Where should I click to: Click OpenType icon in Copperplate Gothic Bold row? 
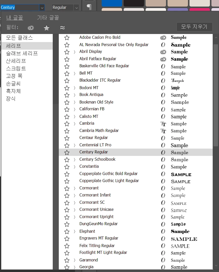163,174
